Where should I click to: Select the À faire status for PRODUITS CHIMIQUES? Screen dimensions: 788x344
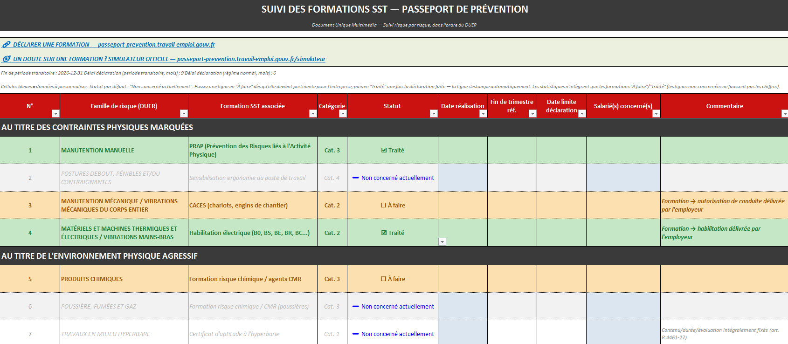[x=393, y=279]
